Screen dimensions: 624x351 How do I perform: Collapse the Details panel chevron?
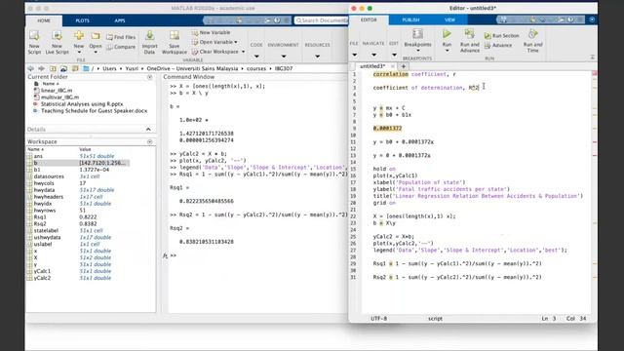click(148, 130)
